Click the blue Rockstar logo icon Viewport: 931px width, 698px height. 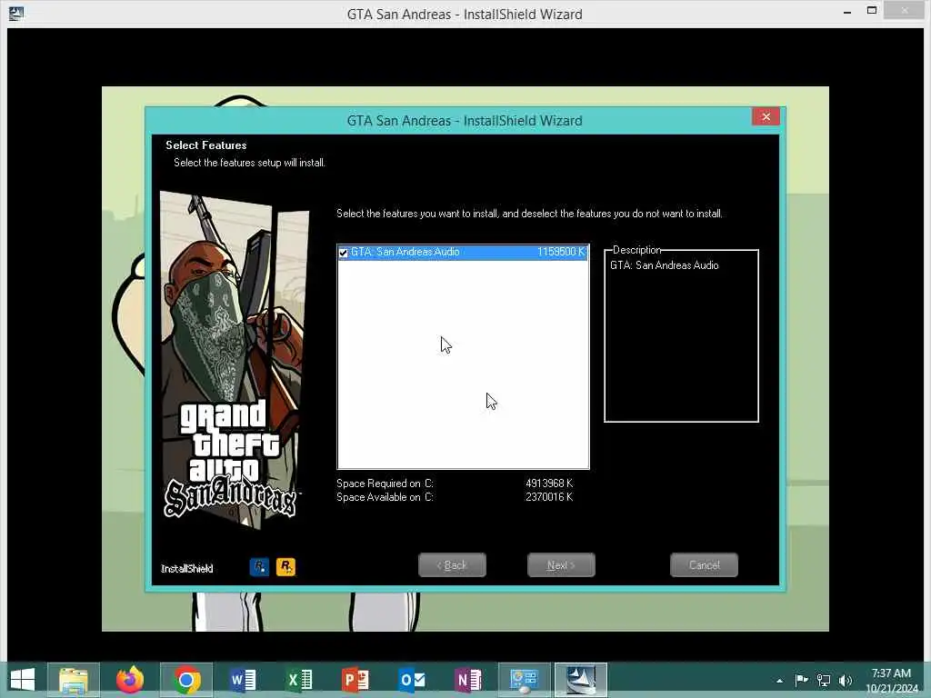[x=259, y=567]
